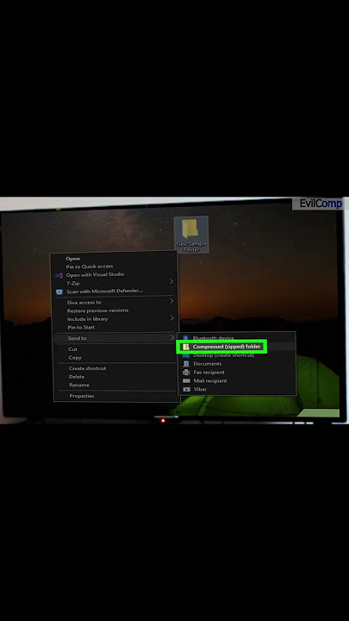Choose Scan with Microsoft Defender
The image size is (349, 621).
(x=105, y=292)
